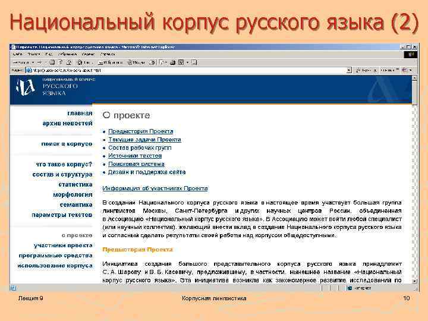Open the 'главная' sidebar link
The width and height of the screenshot is (428, 321).
80,113
